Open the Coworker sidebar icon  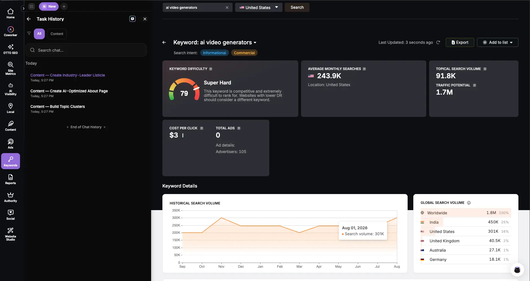[x=10, y=31]
